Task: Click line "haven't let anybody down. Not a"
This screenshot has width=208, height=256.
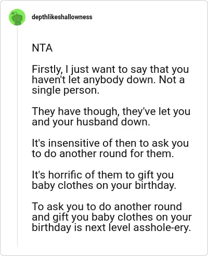Action: click(108, 80)
